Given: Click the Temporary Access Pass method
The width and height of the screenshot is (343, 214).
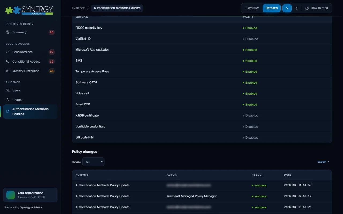Looking at the screenshot, I should [92, 72].
